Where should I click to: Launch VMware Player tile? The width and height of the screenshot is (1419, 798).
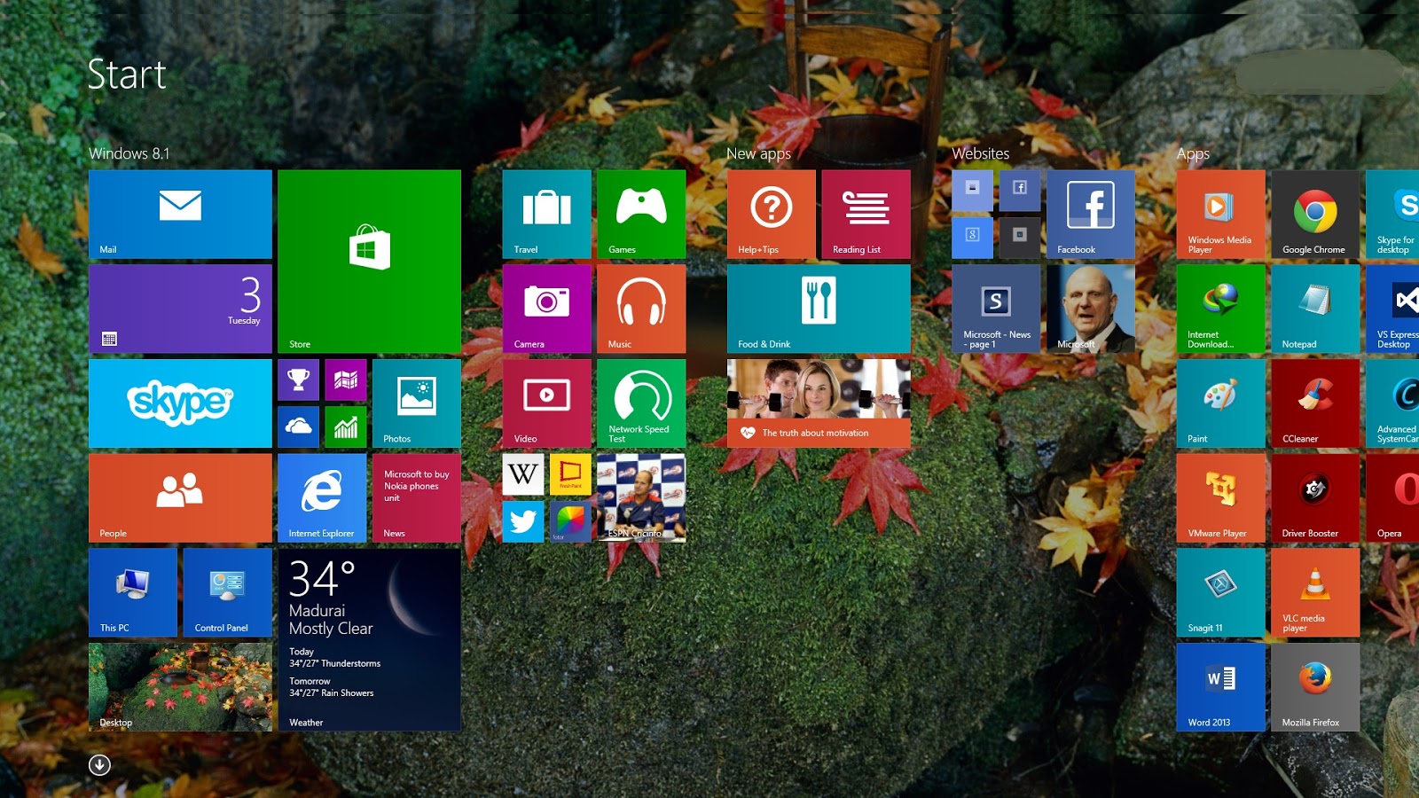coord(1221,498)
